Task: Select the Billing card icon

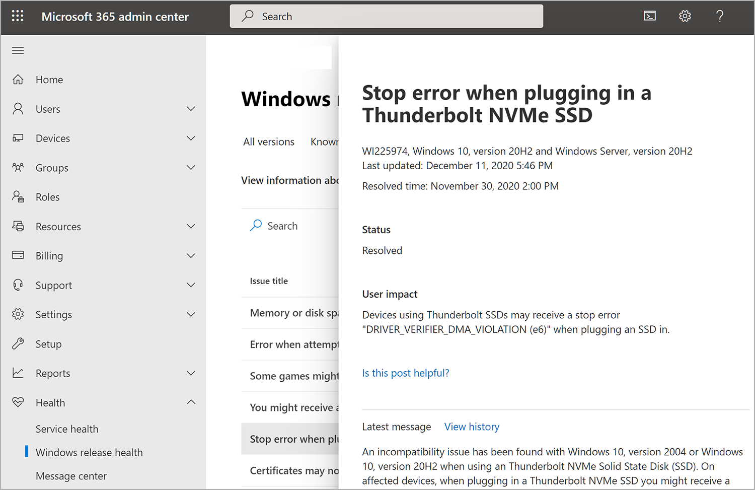Action: tap(18, 255)
